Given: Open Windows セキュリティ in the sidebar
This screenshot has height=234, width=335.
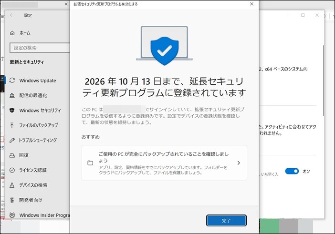Looking at the screenshot, I should point(40,110).
